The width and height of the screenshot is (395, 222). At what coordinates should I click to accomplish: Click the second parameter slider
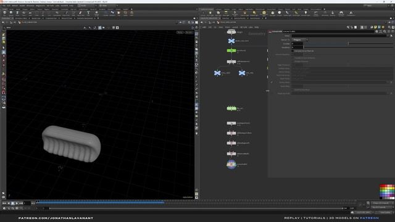348,47
